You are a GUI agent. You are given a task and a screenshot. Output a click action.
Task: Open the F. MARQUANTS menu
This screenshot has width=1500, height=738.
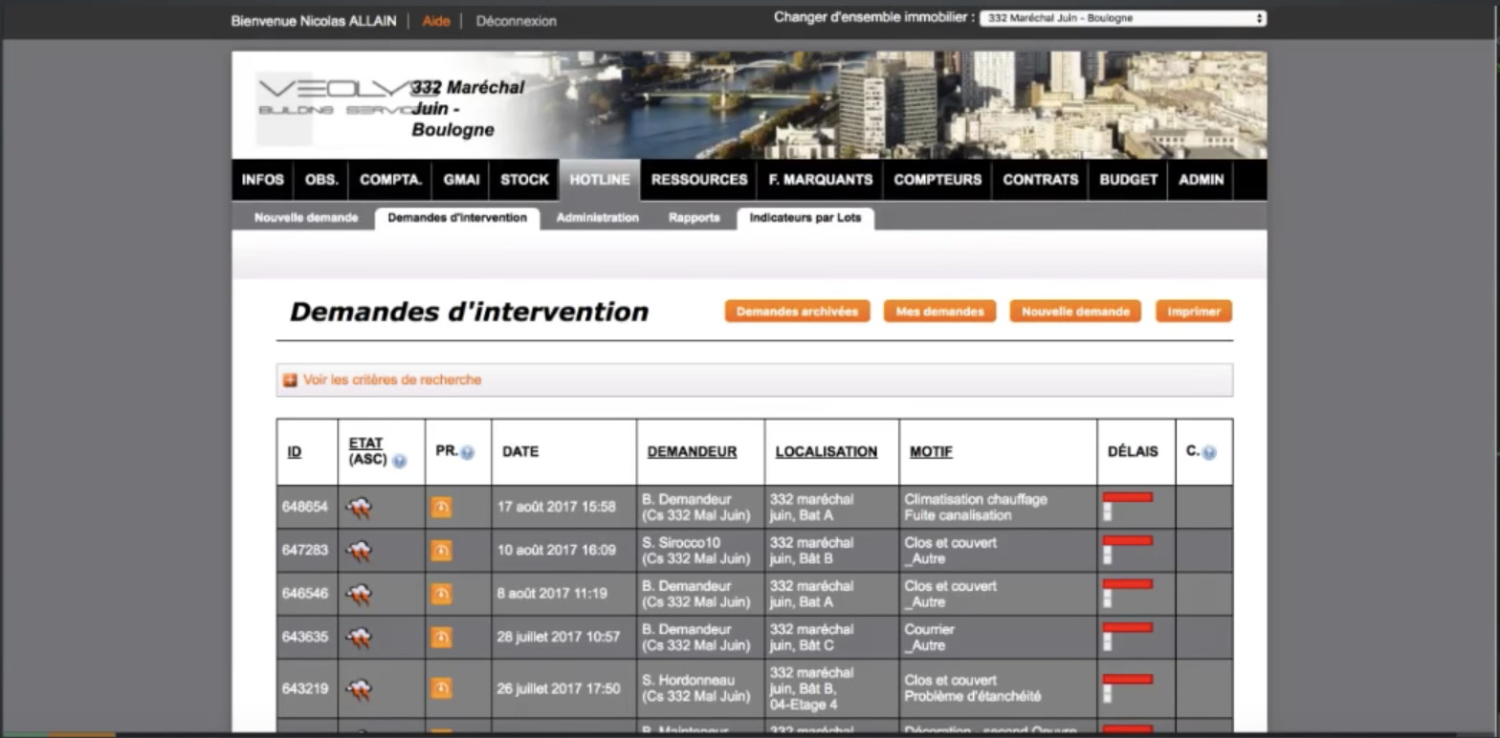[x=820, y=180]
